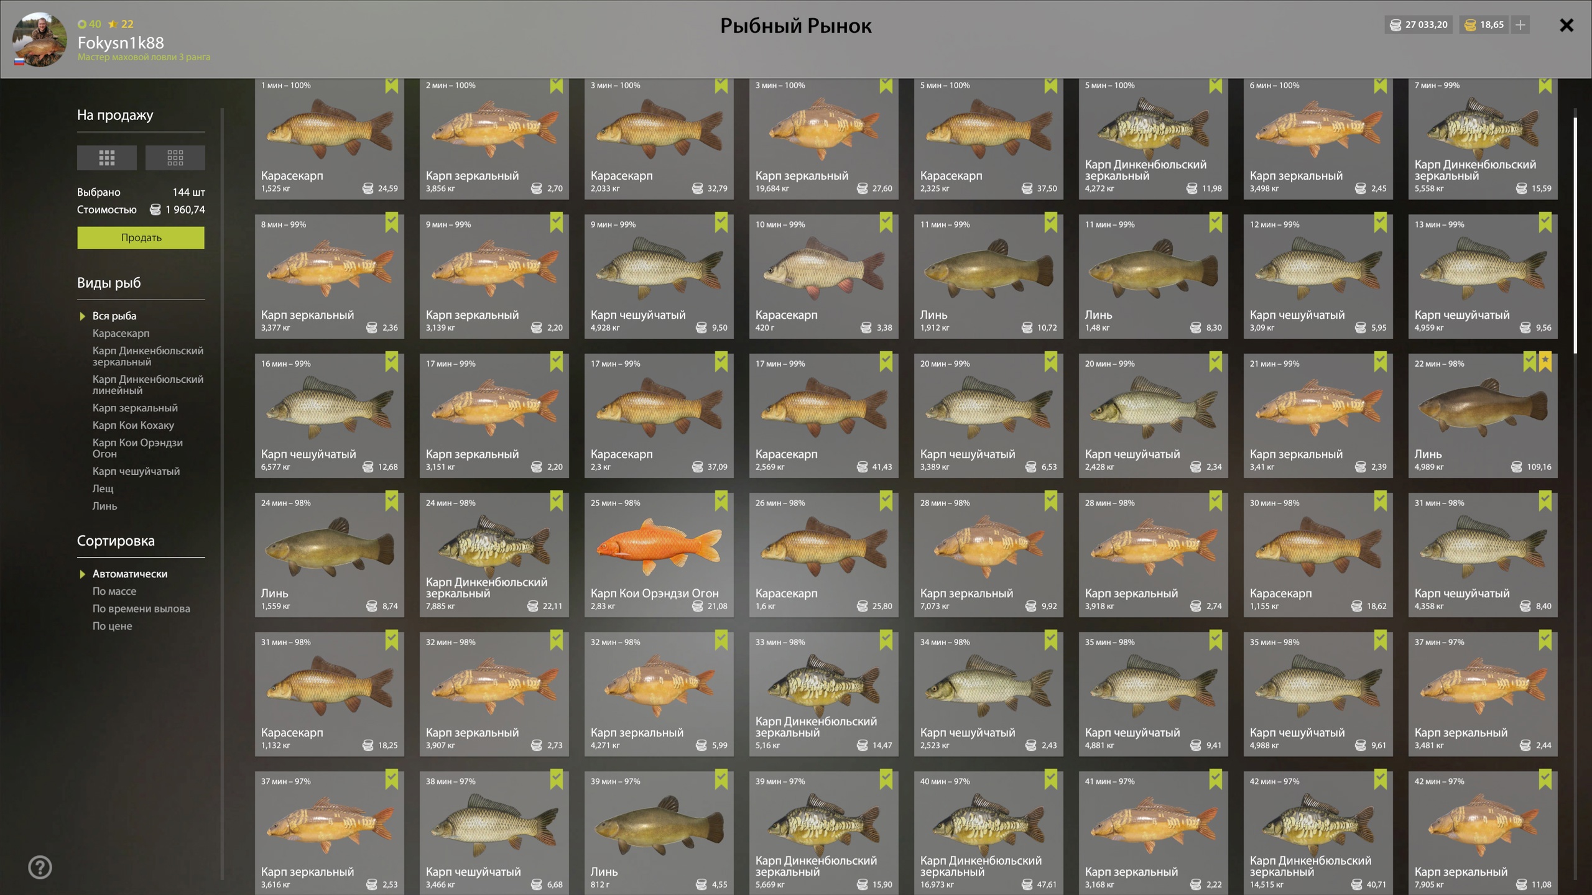
Task: Sort fish by 'По массе'
Action: 114,591
